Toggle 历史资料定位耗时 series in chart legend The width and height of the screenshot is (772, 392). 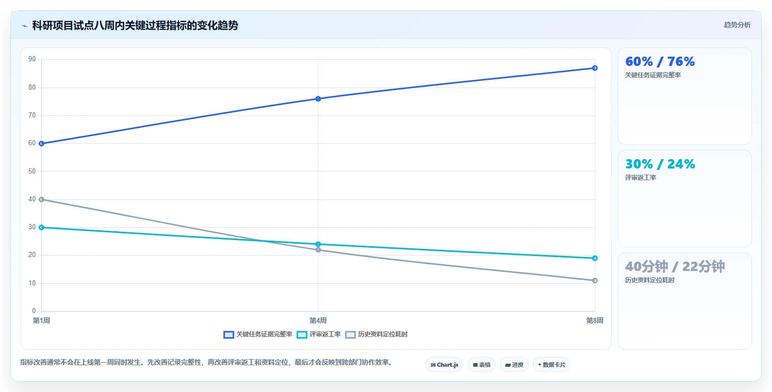(x=376, y=334)
